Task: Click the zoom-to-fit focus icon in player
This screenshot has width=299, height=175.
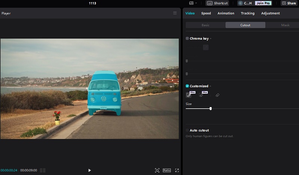Action: coord(157,170)
